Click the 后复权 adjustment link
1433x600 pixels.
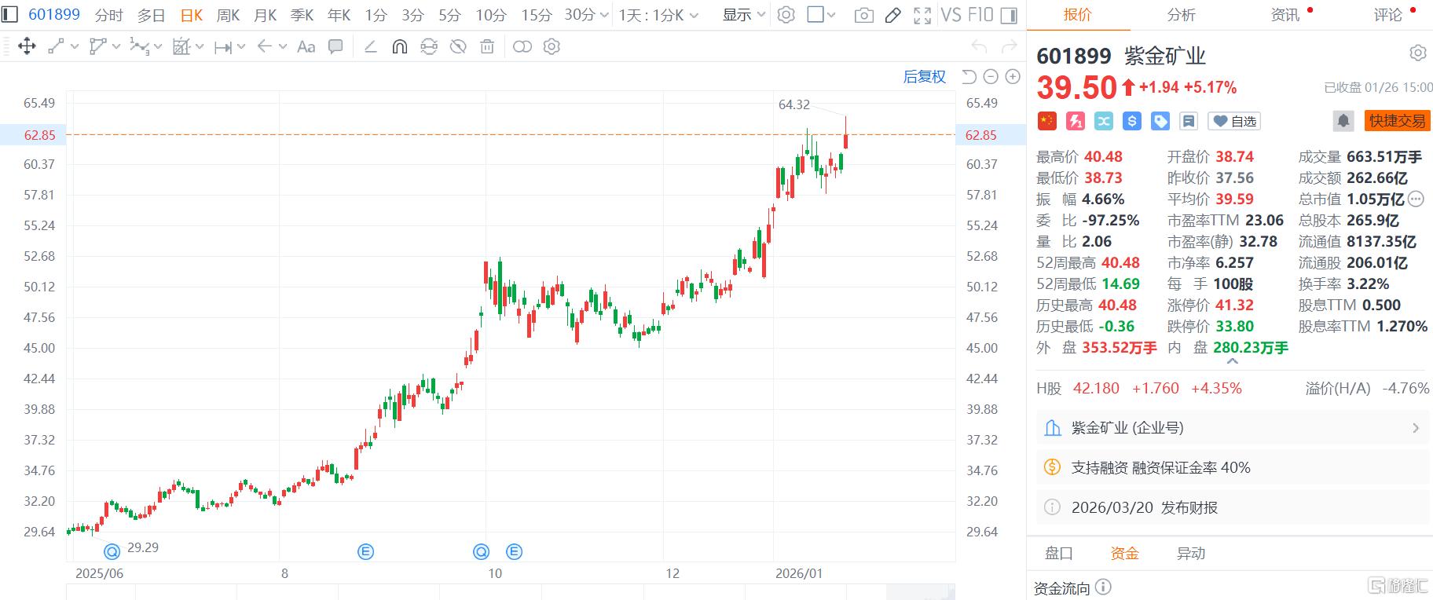coord(924,77)
